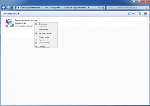The width and height of the screenshot is (150, 106).
Task: Expand arrow after 'Сетевые подключения' breadcrumb
Action: (88, 8)
